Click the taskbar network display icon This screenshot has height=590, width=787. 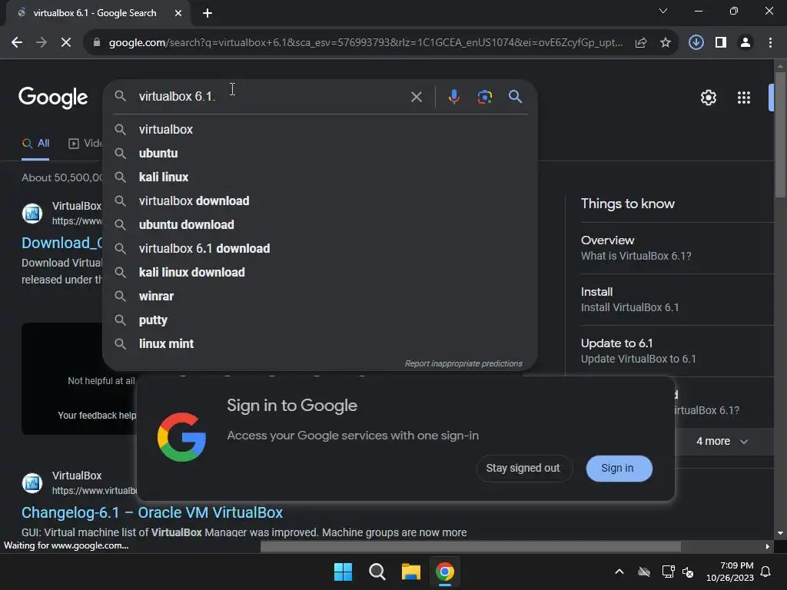[668, 572]
